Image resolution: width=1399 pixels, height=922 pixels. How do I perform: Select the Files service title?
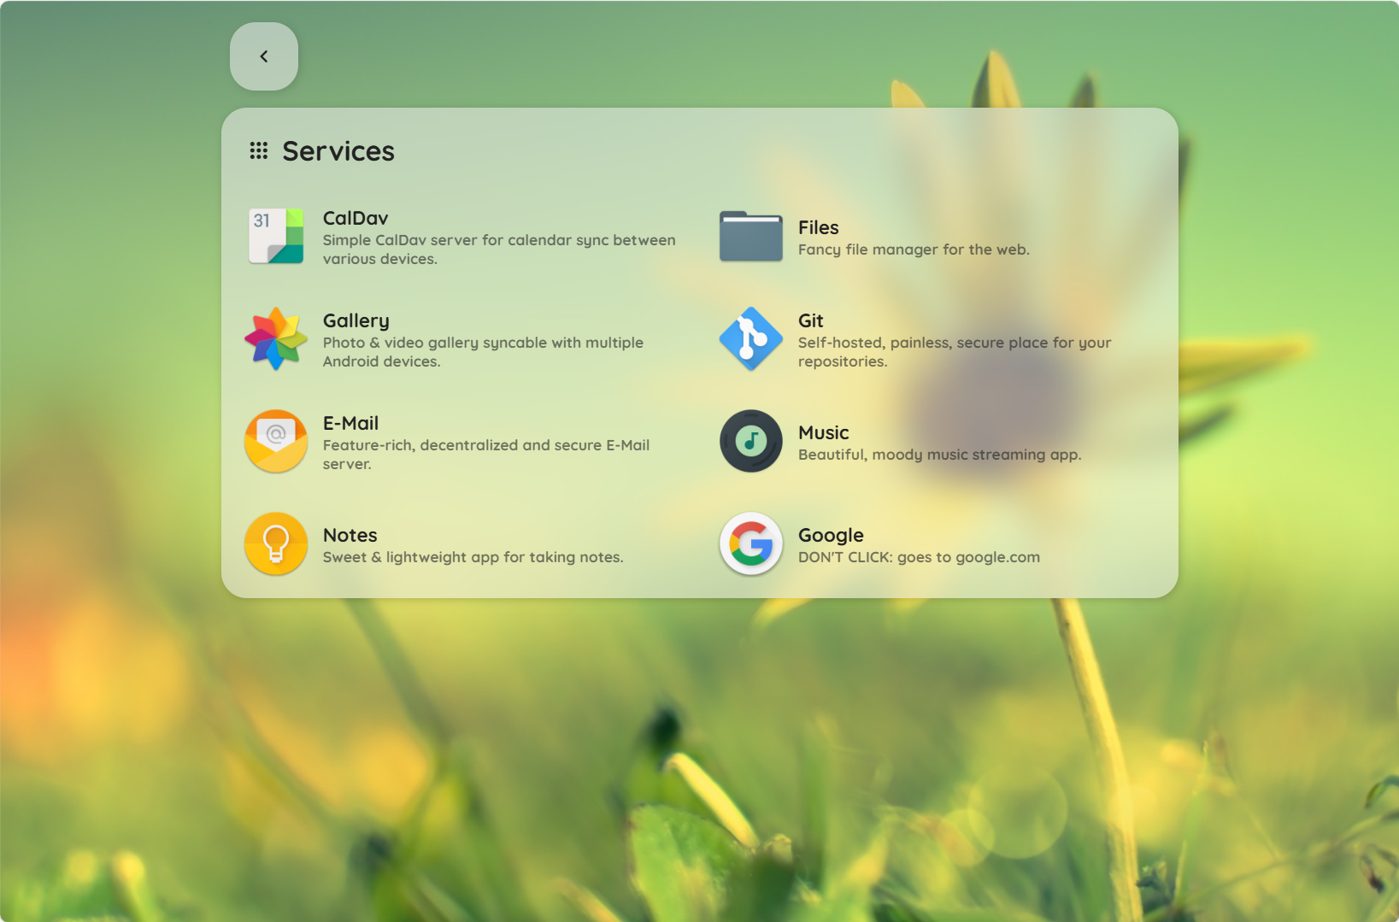point(818,228)
